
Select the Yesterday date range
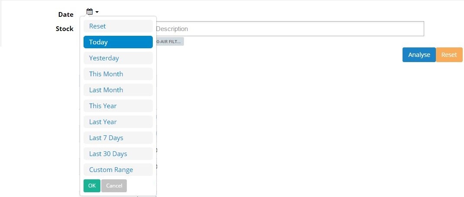pyautogui.click(x=118, y=58)
